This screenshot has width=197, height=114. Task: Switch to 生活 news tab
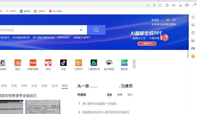(x=54, y=86)
